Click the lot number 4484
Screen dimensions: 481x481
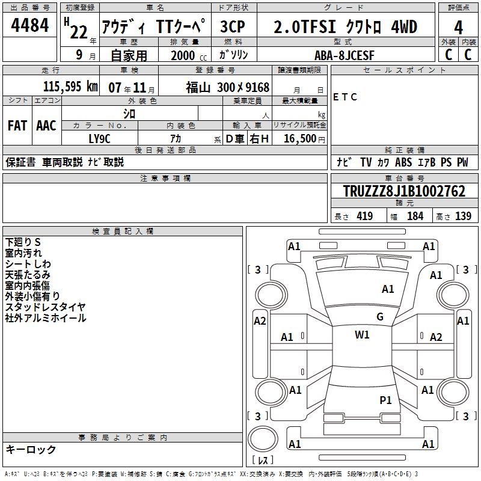point(30,25)
